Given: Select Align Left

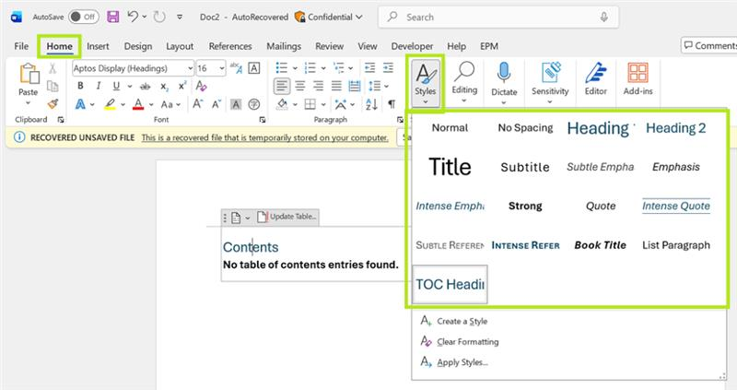Looking at the screenshot, I should tap(282, 86).
